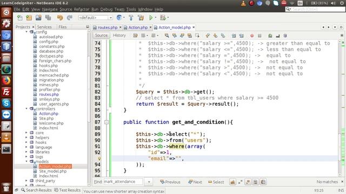Click the Build Project hammer icon
The image size is (346, 194).
131,18
